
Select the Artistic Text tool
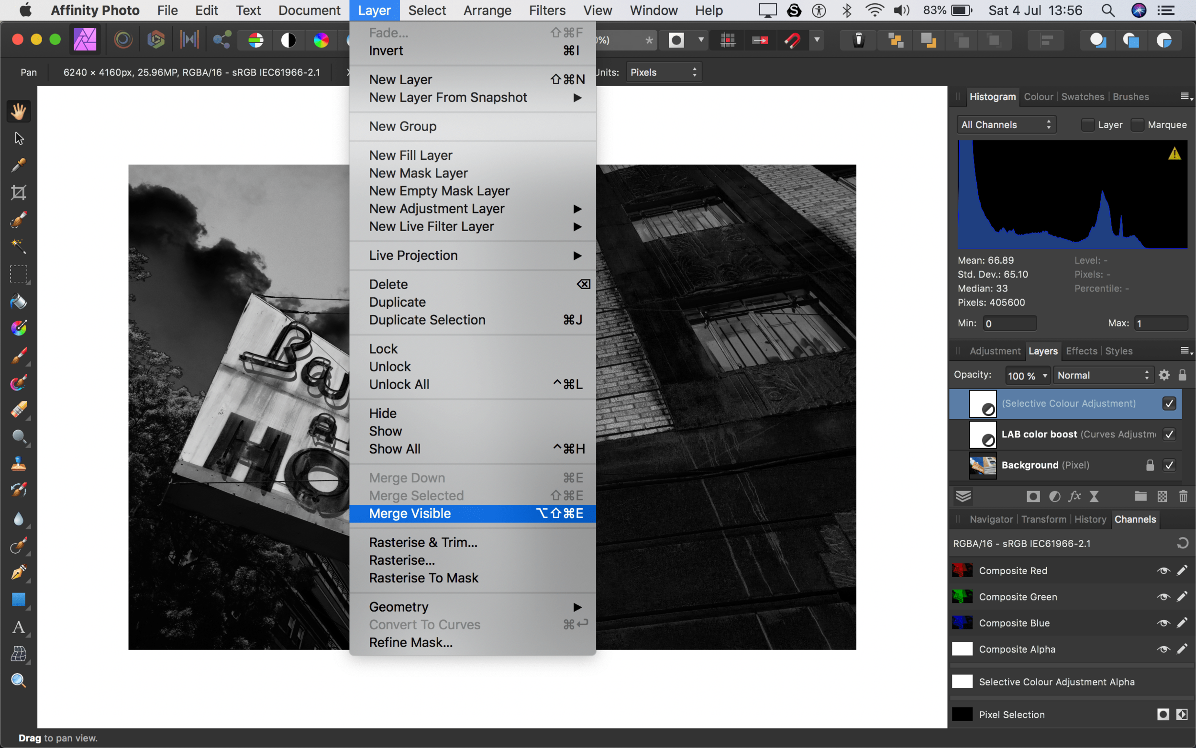18,627
